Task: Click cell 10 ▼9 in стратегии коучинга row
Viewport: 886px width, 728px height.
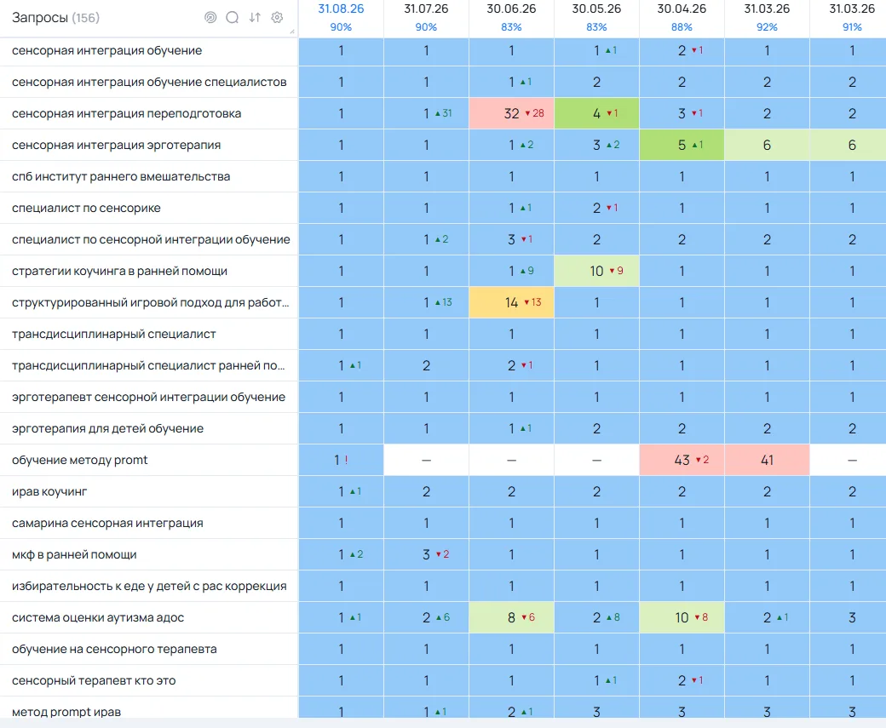Action: 596,271
